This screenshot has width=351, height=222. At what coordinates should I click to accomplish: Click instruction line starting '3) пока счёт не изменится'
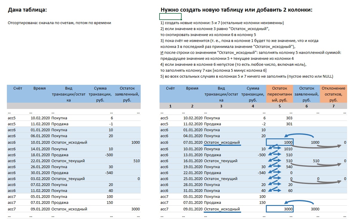coord(239,41)
